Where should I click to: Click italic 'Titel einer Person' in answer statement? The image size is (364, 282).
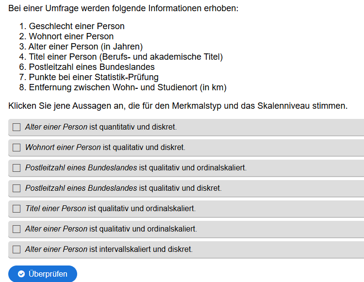[x=55, y=209]
